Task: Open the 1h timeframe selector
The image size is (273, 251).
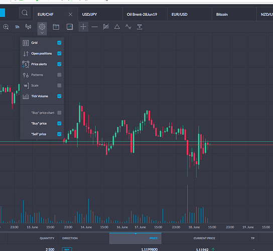Action: (x=17, y=27)
